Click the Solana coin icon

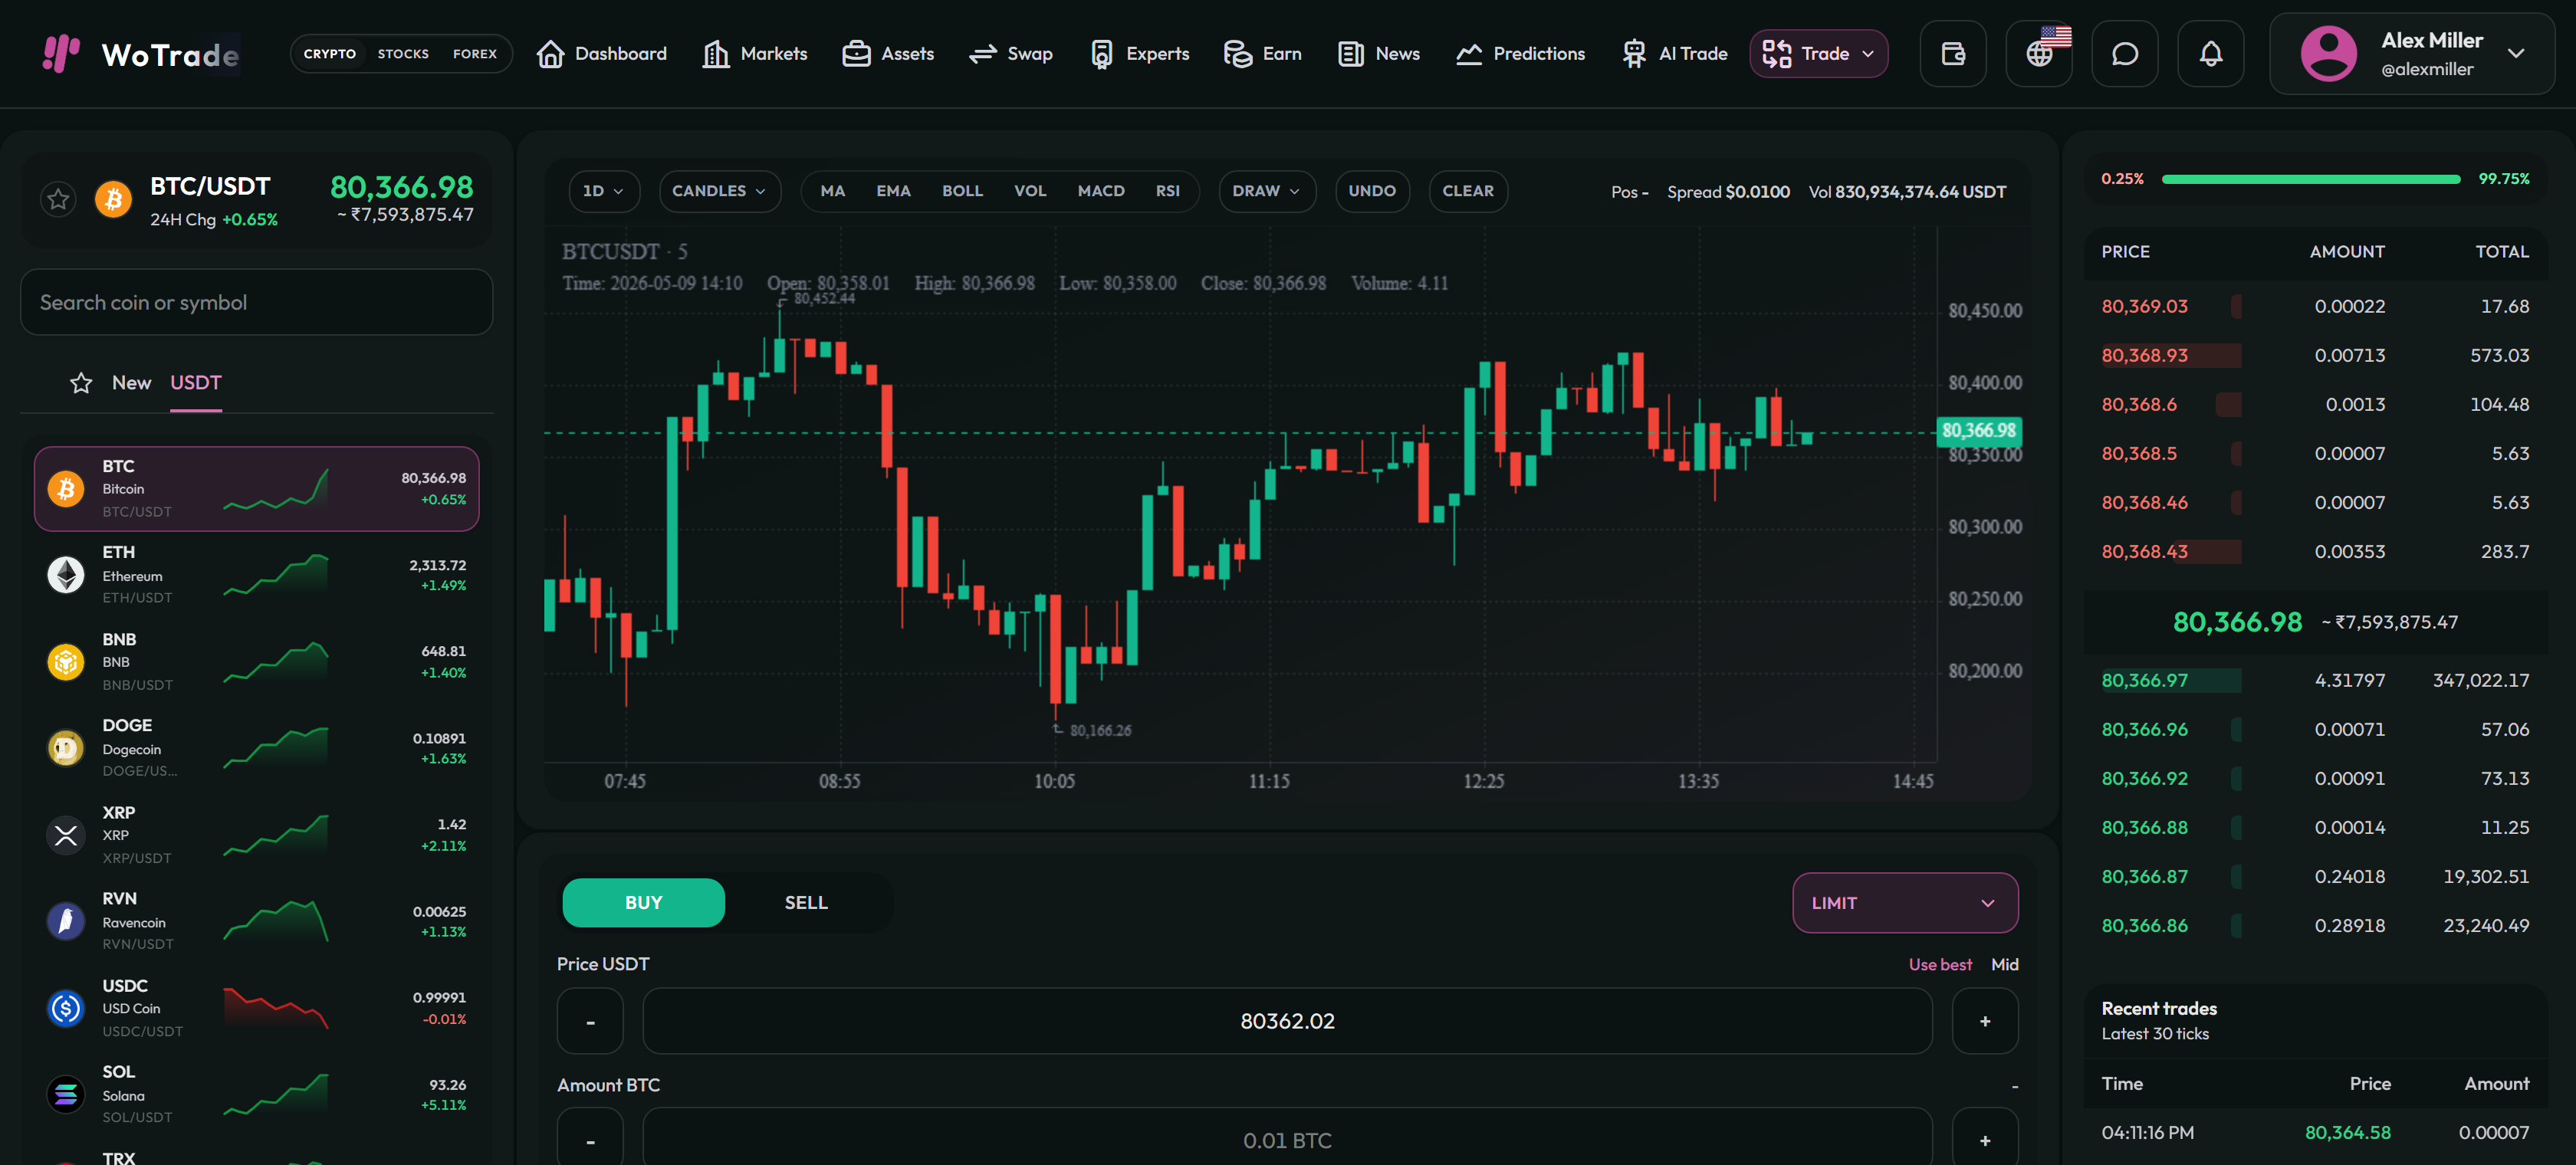pyautogui.click(x=66, y=1094)
